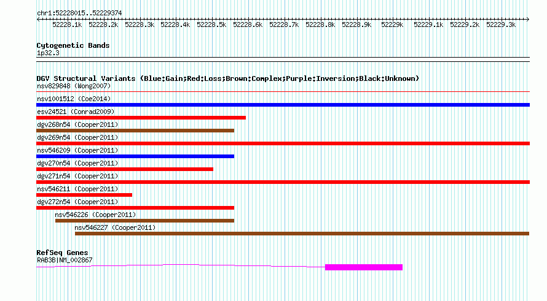Click the 52229k ruler tick label
Image resolution: width=547 pixels, height=301 pixels.
392,25
